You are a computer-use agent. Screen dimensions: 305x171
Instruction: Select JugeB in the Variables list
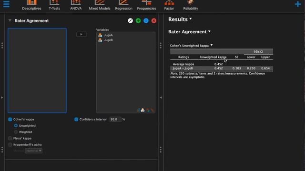108,40
